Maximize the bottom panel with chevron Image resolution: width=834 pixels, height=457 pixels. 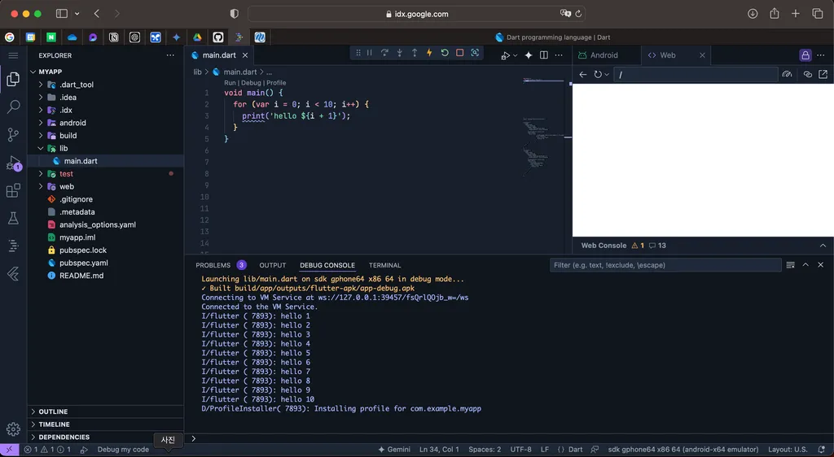click(805, 265)
